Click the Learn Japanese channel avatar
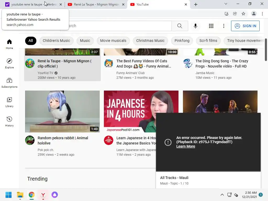268x201 pixels. tap(109, 140)
